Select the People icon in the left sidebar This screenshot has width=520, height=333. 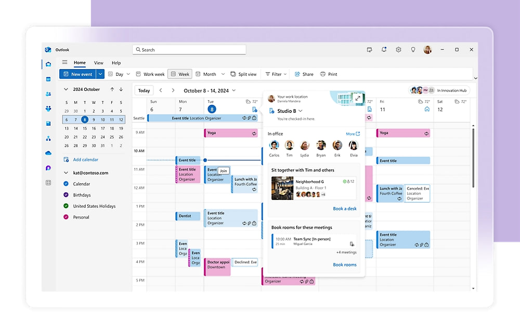pyautogui.click(x=48, y=94)
